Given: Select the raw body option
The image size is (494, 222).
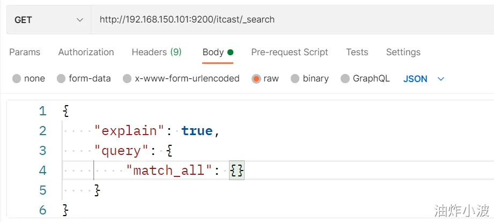Looking at the screenshot, I should [x=256, y=79].
